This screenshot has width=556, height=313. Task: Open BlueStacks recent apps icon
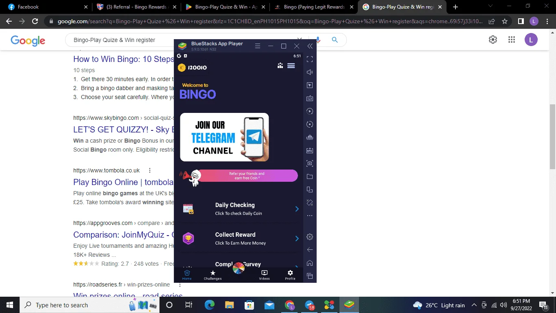tap(310, 276)
